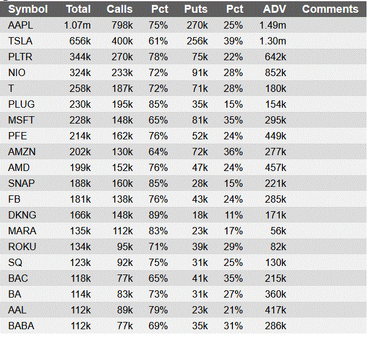Select the AAPL symbol cell
Viewport: 386px width, 339px height.
tap(21, 25)
